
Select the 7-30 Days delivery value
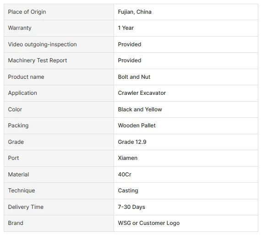(131, 207)
